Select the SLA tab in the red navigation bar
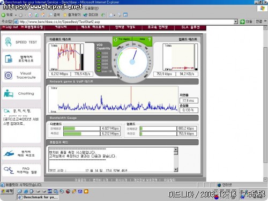268x201 pixels. click(190, 27)
